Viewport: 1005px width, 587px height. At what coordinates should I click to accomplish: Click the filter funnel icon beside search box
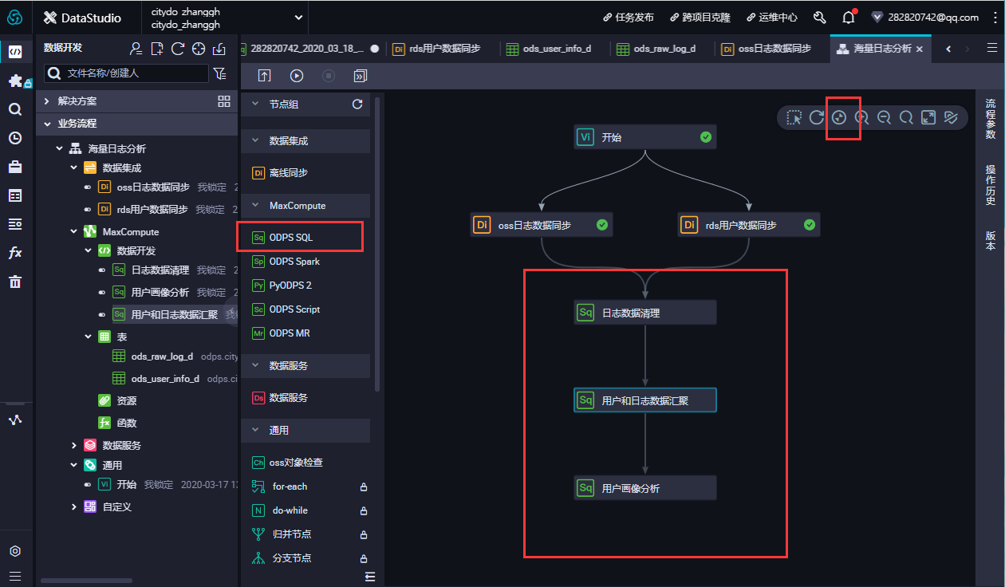(220, 73)
